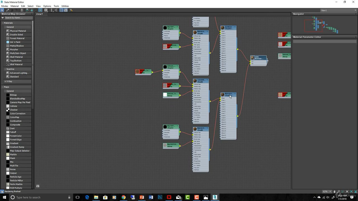Select Multi/Sub-Object material entry
The image size is (358, 201).
(18, 53)
